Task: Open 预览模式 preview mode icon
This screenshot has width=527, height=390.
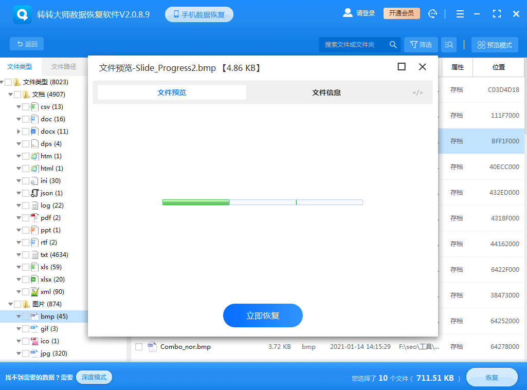Action: pyautogui.click(x=494, y=45)
